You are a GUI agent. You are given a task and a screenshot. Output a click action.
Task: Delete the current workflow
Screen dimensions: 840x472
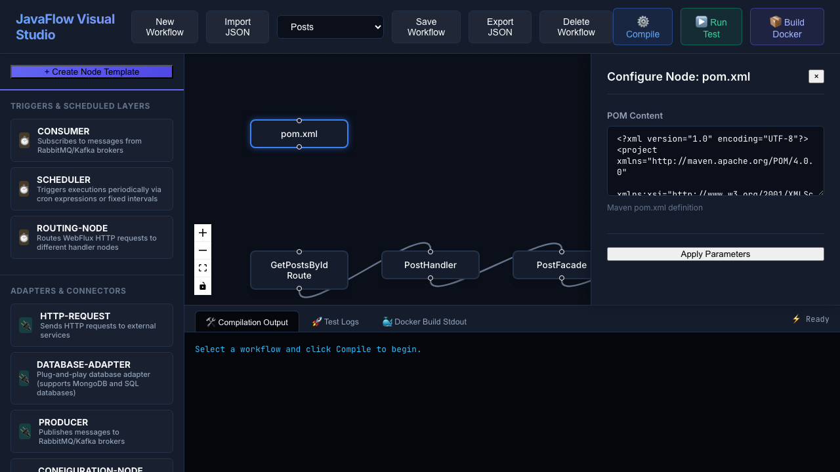[576, 27]
